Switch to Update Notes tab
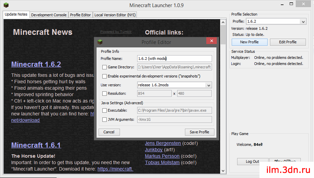The width and height of the screenshot is (314, 178). coord(16,15)
